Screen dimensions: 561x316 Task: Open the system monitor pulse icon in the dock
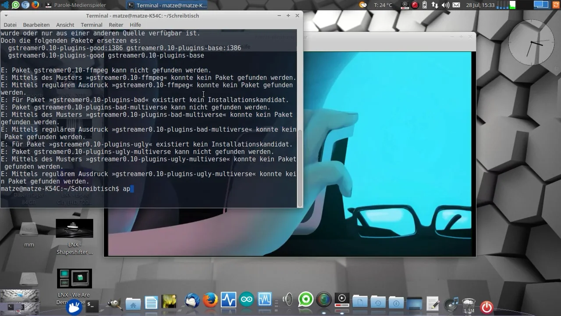(228, 300)
